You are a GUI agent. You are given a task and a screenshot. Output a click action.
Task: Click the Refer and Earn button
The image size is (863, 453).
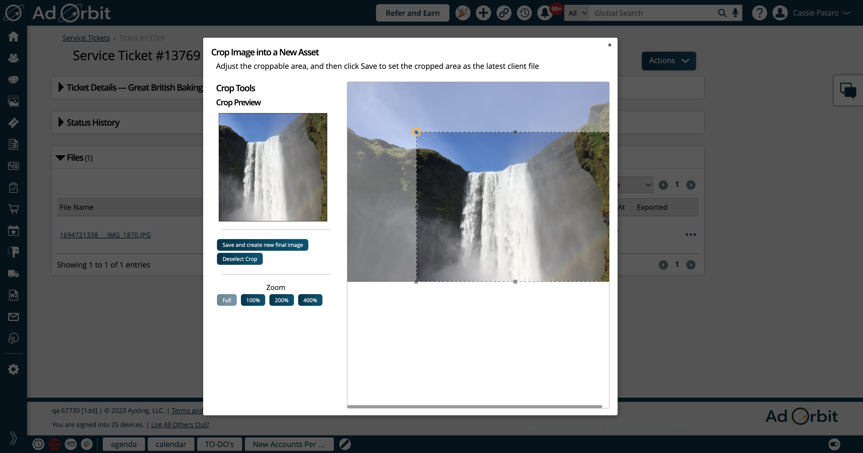[x=412, y=13]
